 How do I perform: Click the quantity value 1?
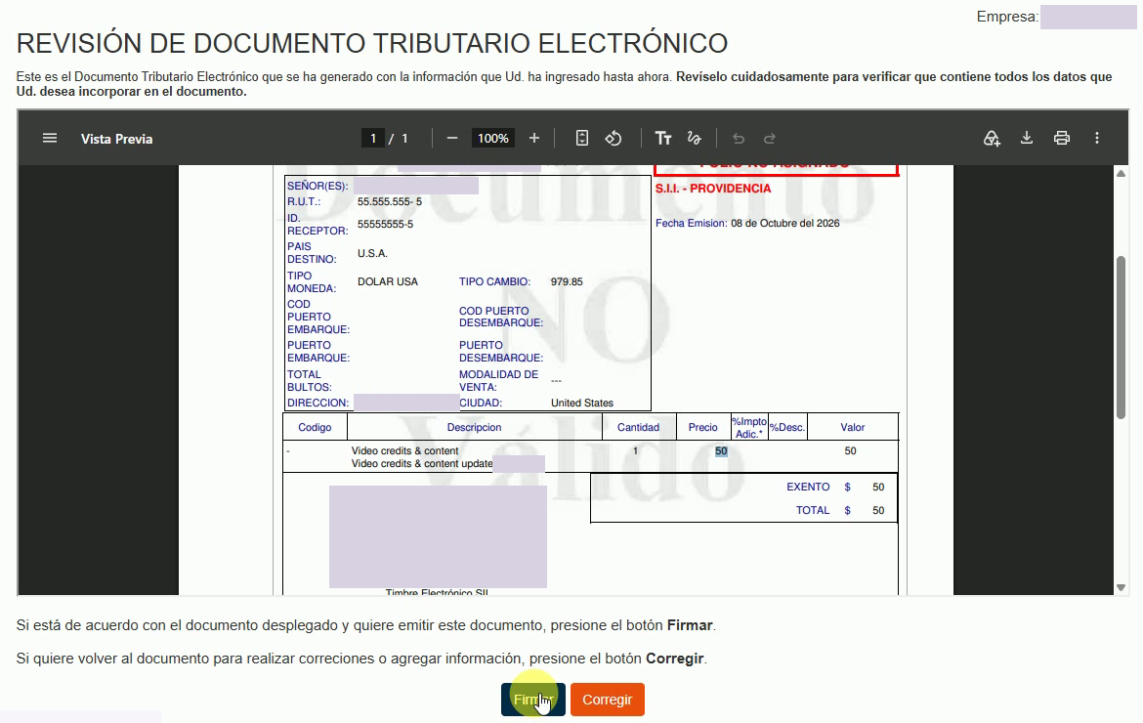coord(636,451)
